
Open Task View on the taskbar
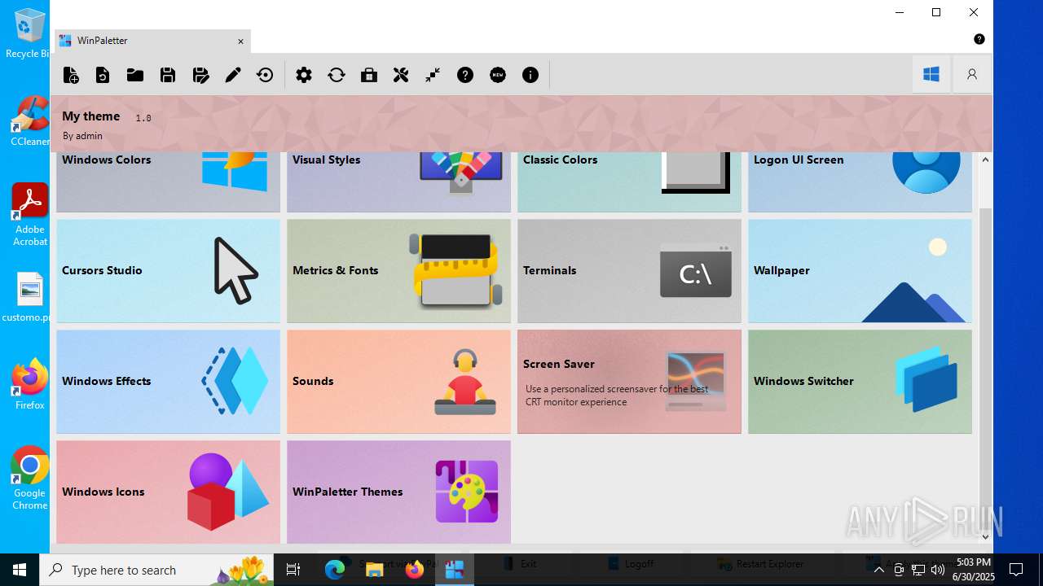293,570
